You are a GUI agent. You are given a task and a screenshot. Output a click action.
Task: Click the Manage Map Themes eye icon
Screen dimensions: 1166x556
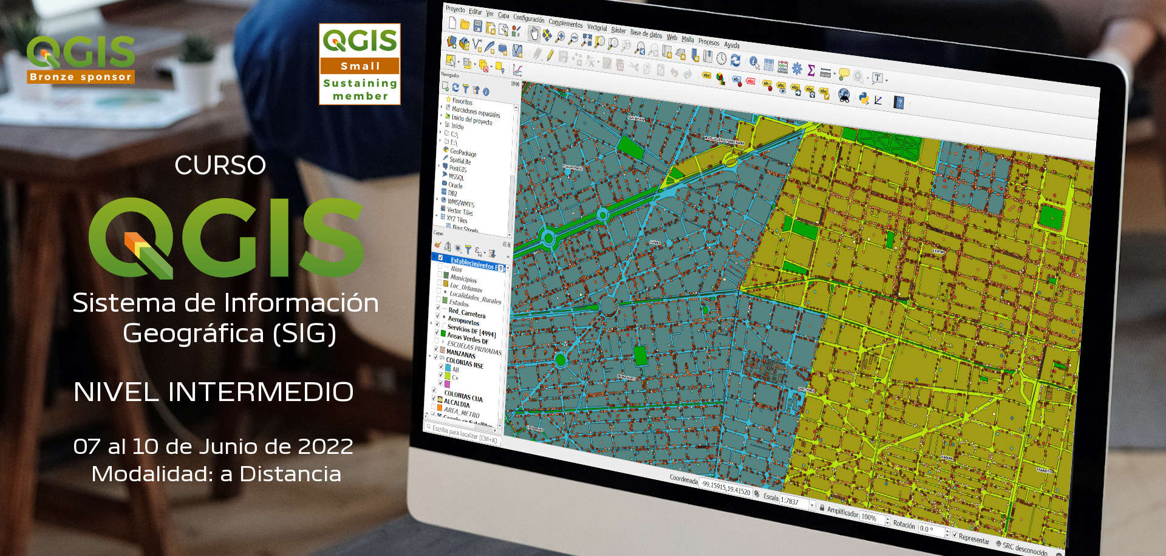[x=457, y=248]
